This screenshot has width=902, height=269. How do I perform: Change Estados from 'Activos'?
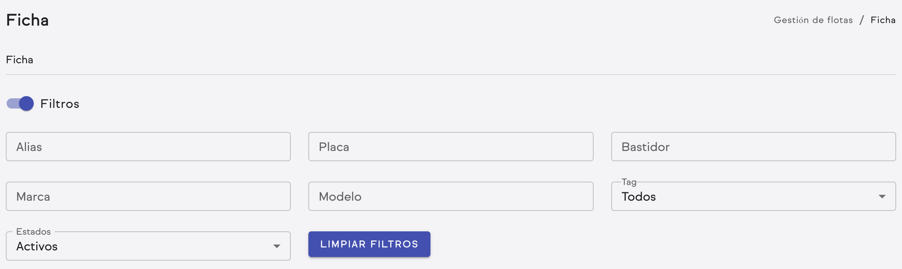(147, 246)
